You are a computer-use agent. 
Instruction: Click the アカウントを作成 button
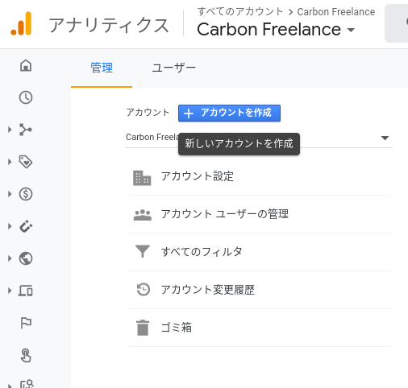tap(229, 113)
